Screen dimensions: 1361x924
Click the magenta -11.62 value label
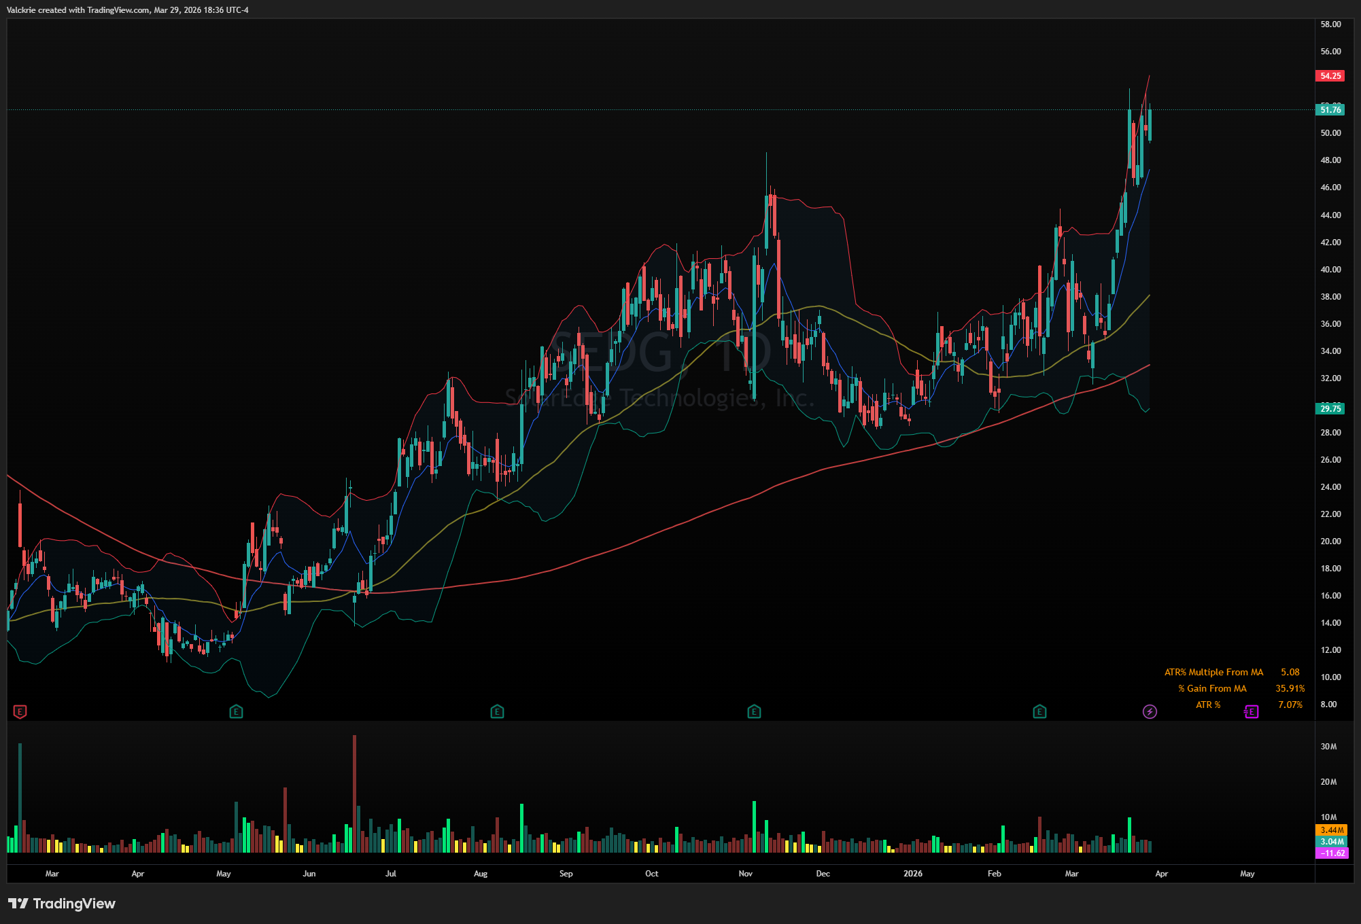point(1331,853)
